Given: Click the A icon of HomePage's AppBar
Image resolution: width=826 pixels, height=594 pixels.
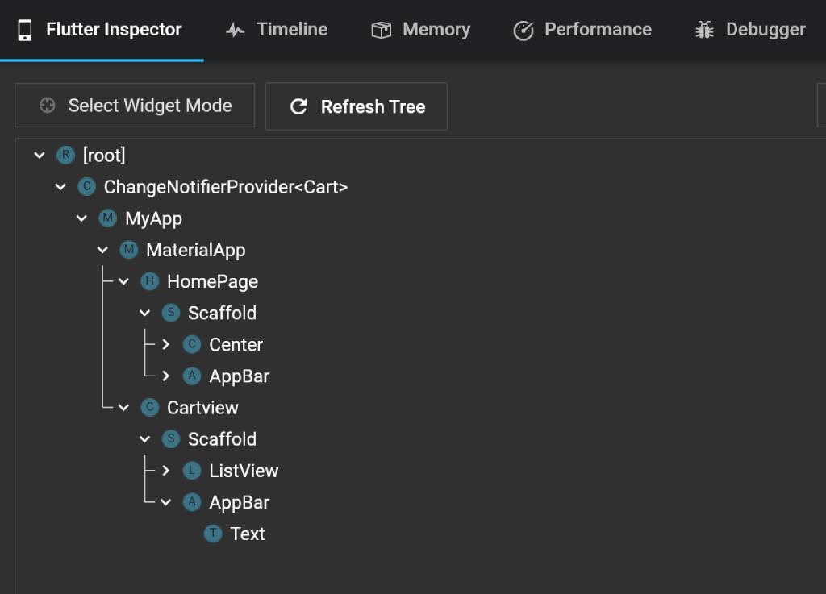Looking at the screenshot, I should 192,376.
